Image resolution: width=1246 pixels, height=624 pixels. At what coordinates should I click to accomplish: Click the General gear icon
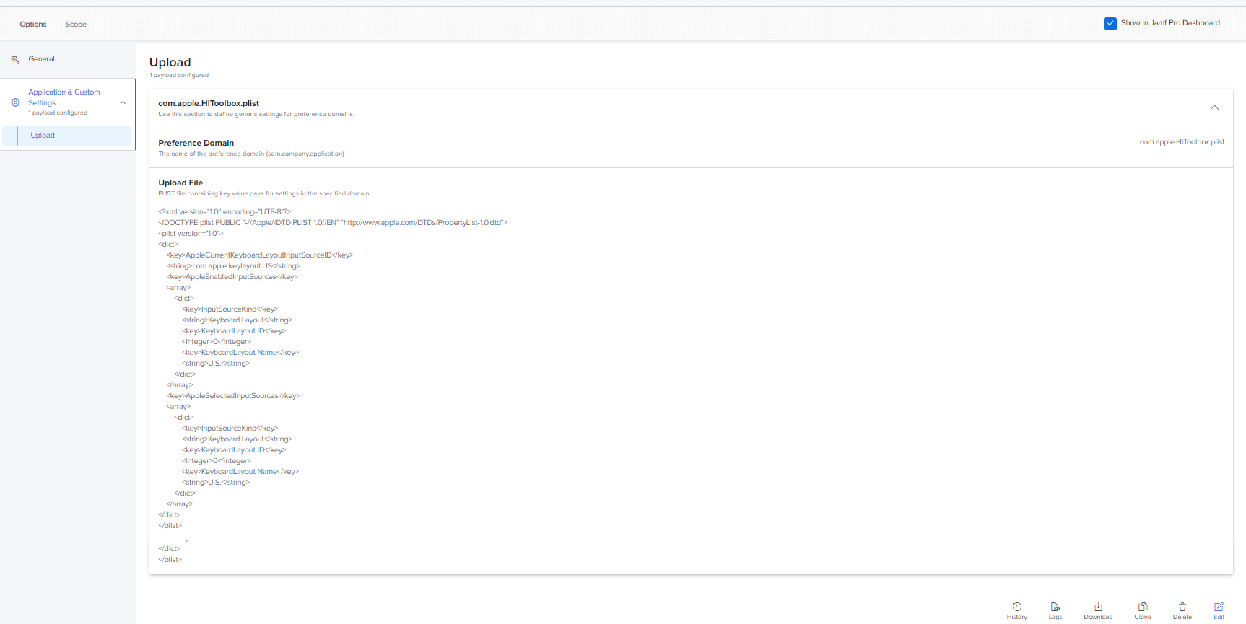coord(15,59)
